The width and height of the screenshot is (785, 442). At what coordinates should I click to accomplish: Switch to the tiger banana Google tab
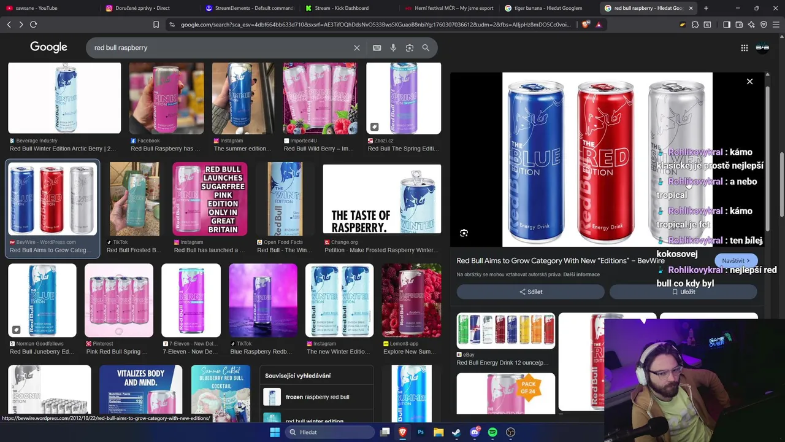coord(548,8)
